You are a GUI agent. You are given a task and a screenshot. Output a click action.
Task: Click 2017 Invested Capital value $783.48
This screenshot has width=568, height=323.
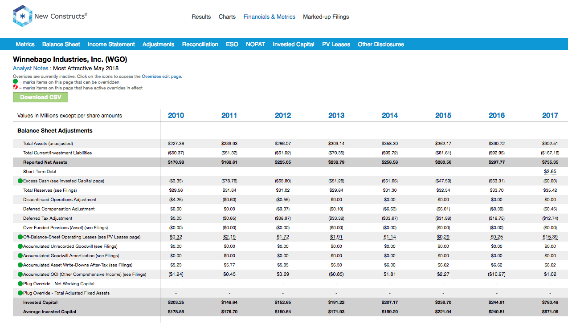point(550,303)
